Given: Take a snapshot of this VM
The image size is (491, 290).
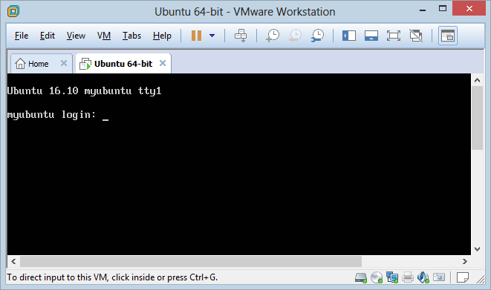Looking at the screenshot, I should [x=273, y=36].
